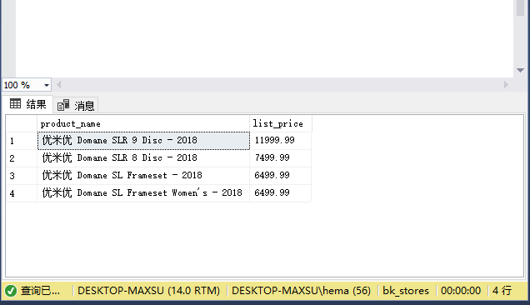This screenshot has width=530, height=305.
Task: Select the 11999.99 price cell
Action: pos(281,141)
